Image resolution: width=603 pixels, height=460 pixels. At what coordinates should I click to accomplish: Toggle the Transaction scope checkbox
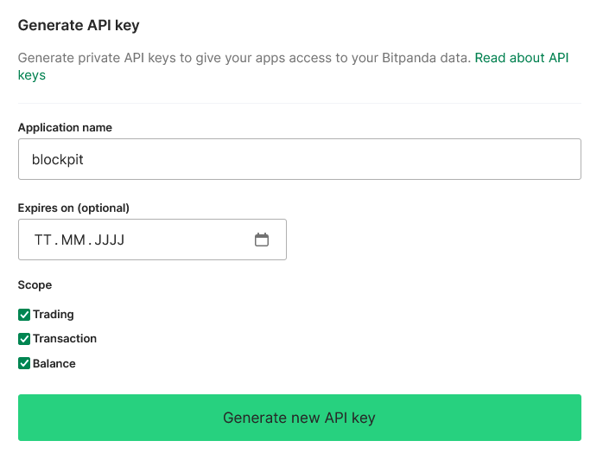click(24, 339)
